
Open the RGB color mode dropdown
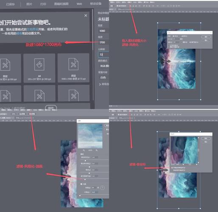point(103,66)
